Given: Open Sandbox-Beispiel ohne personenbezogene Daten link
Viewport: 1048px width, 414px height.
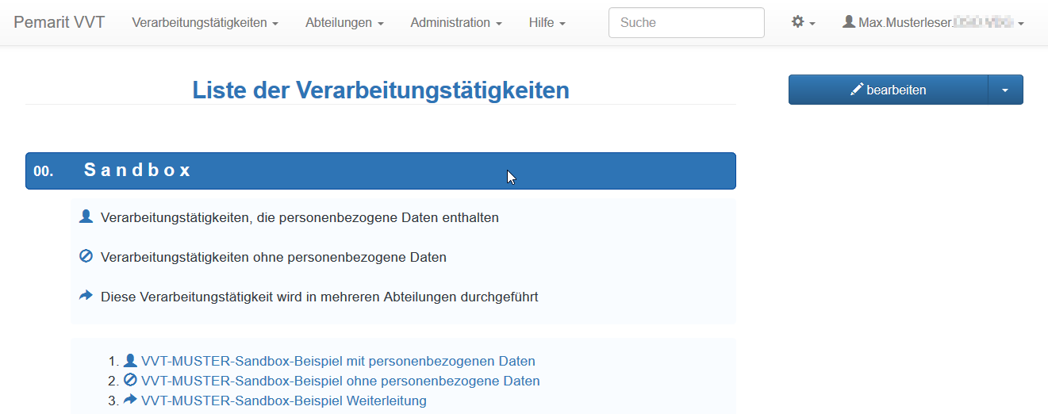Looking at the screenshot, I should click(x=340, y=381).
